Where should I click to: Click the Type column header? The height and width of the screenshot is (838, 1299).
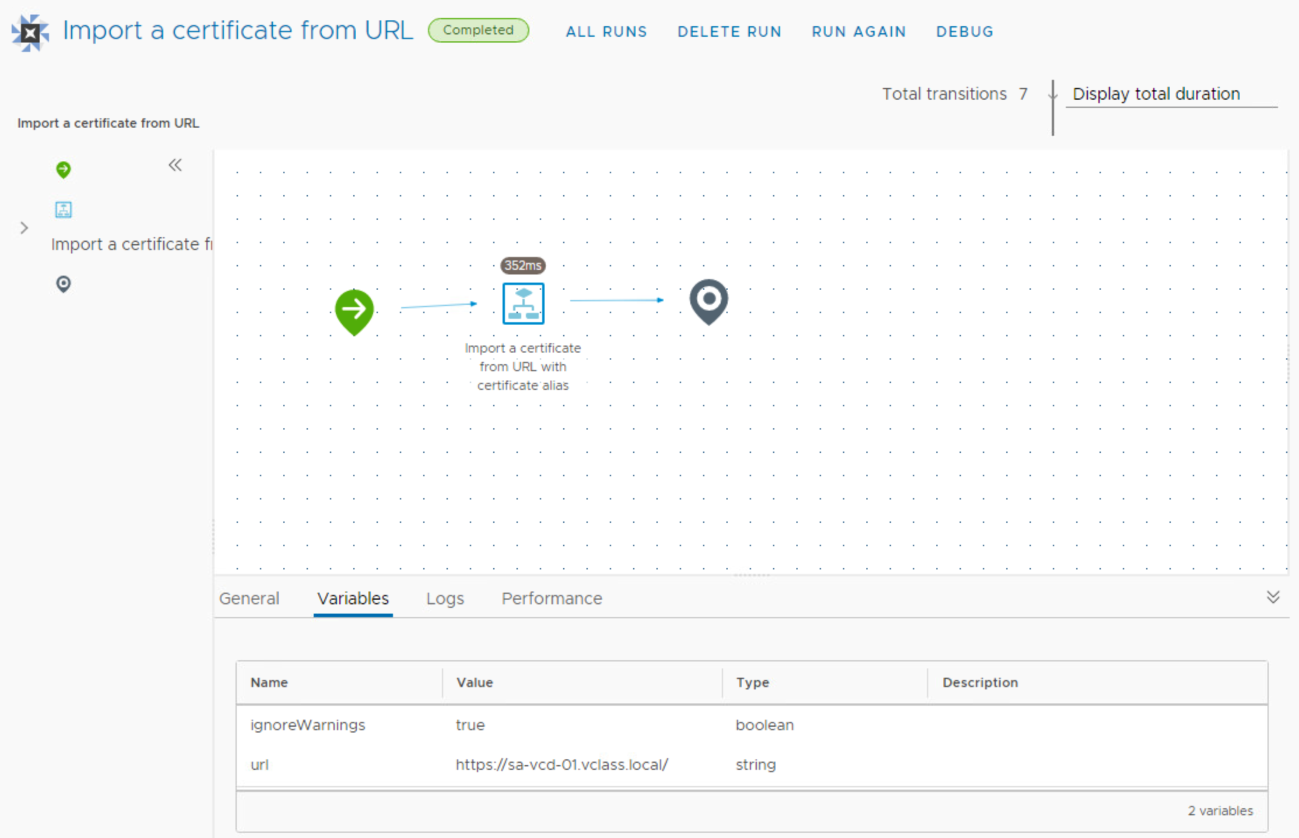tap(753, 682)
